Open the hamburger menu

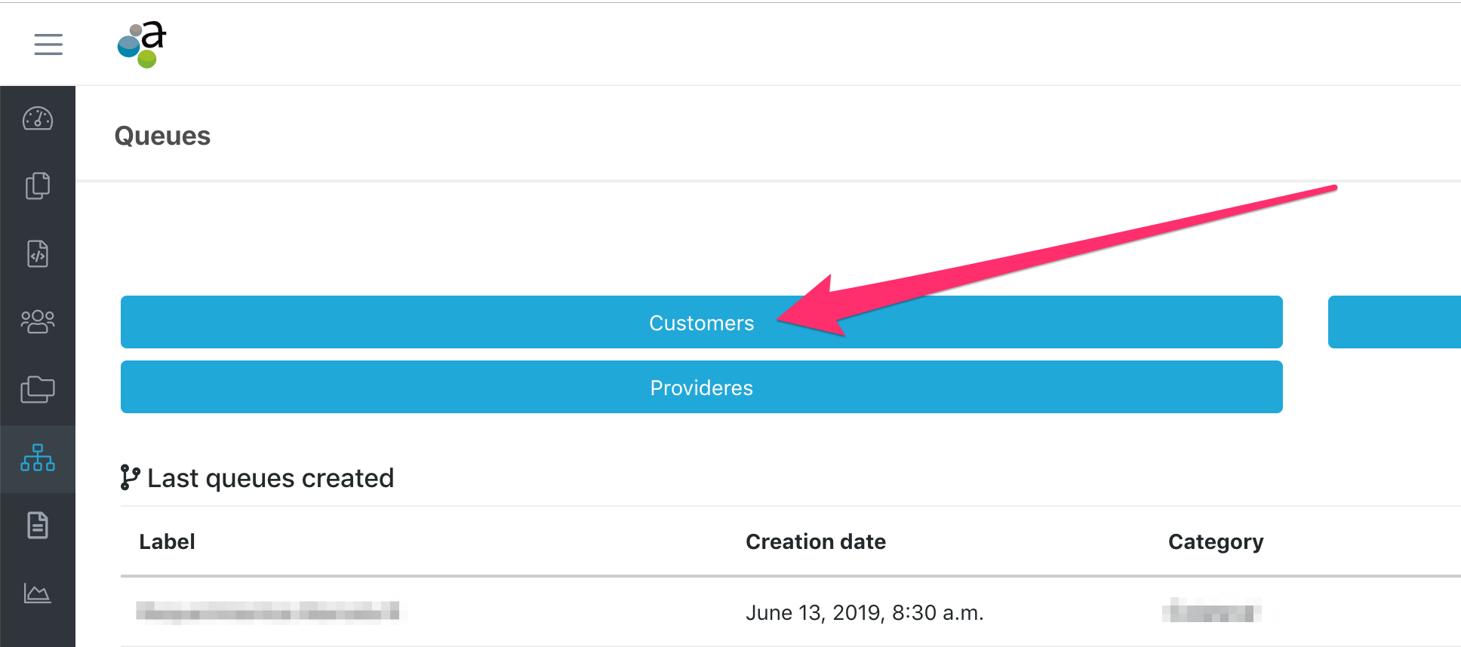click(48, 44)
